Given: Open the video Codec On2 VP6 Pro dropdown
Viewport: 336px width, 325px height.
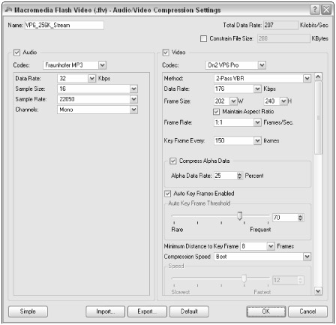Looking at the screenshot, I should (262, 65).
